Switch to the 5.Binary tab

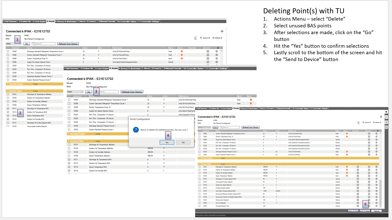pyautogui.click(x=60, y=21)
